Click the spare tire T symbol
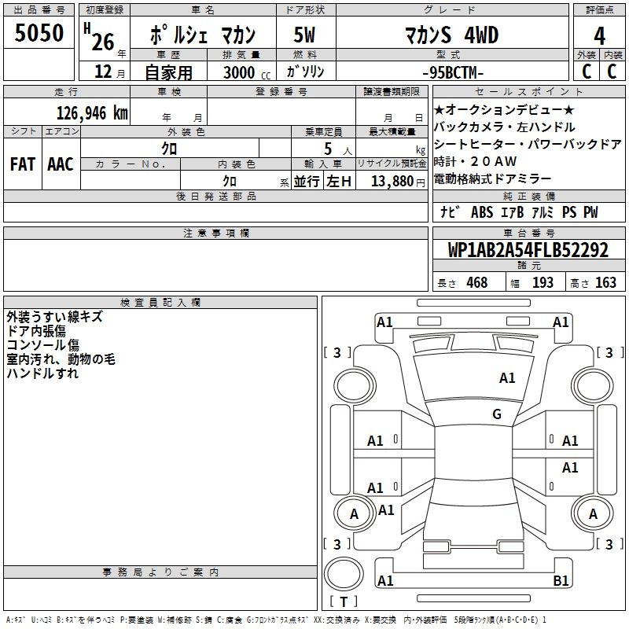Screen dimensions: 629x629 coord(344,601)
